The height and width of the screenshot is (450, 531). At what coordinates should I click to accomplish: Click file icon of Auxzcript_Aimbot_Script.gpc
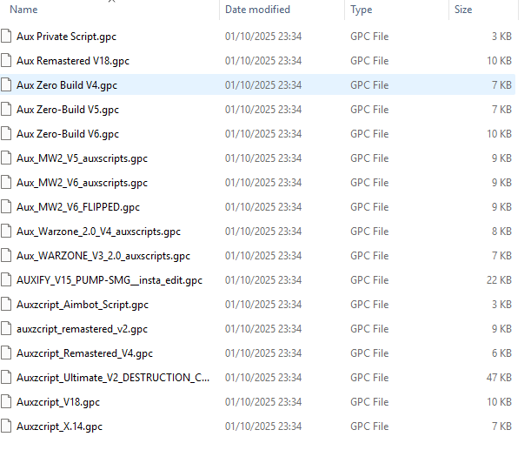[x=6, y=305]
